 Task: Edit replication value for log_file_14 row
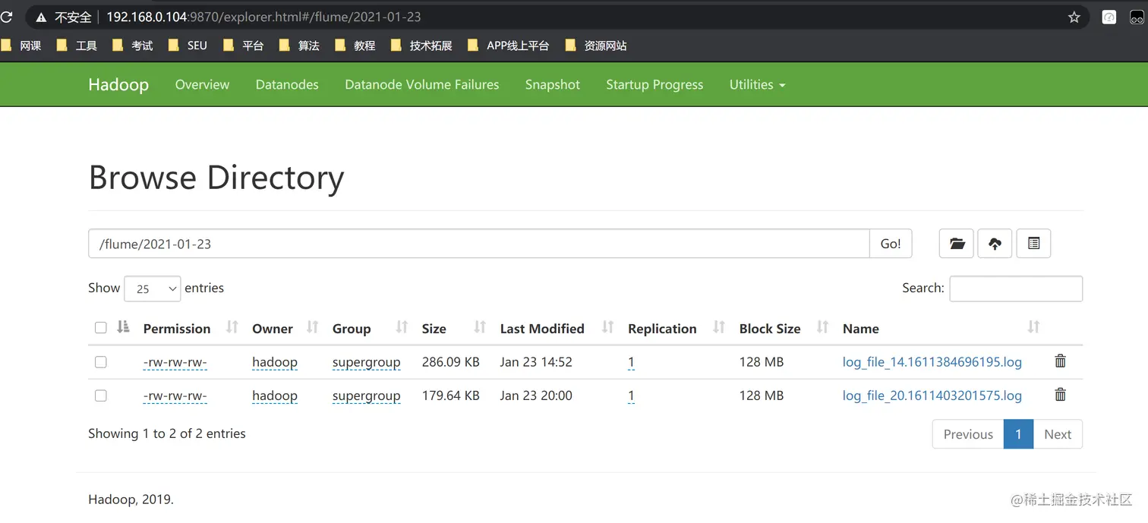(x=631, y=362)
